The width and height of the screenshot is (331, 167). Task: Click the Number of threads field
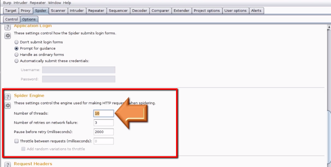click(104, 113)
